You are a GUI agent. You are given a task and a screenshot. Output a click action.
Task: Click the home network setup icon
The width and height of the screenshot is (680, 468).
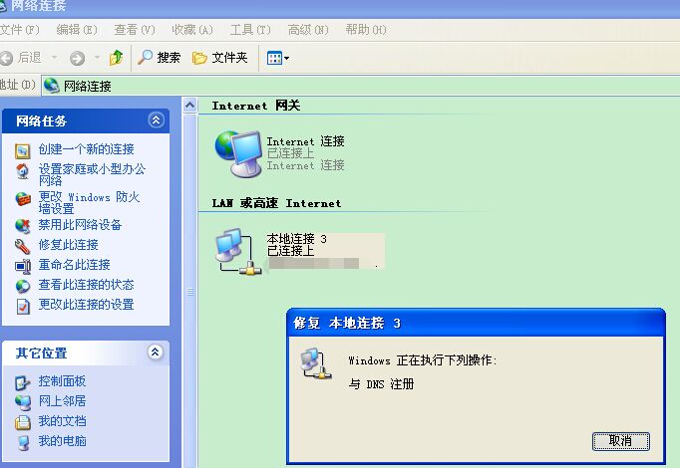(23, 171)
